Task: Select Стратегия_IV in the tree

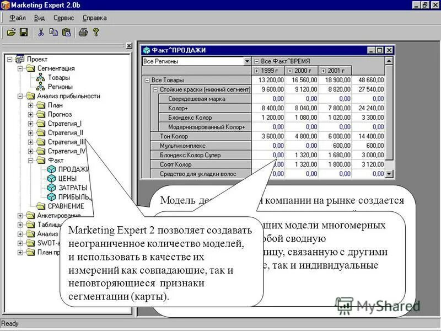Action: [x=67, y=151]
